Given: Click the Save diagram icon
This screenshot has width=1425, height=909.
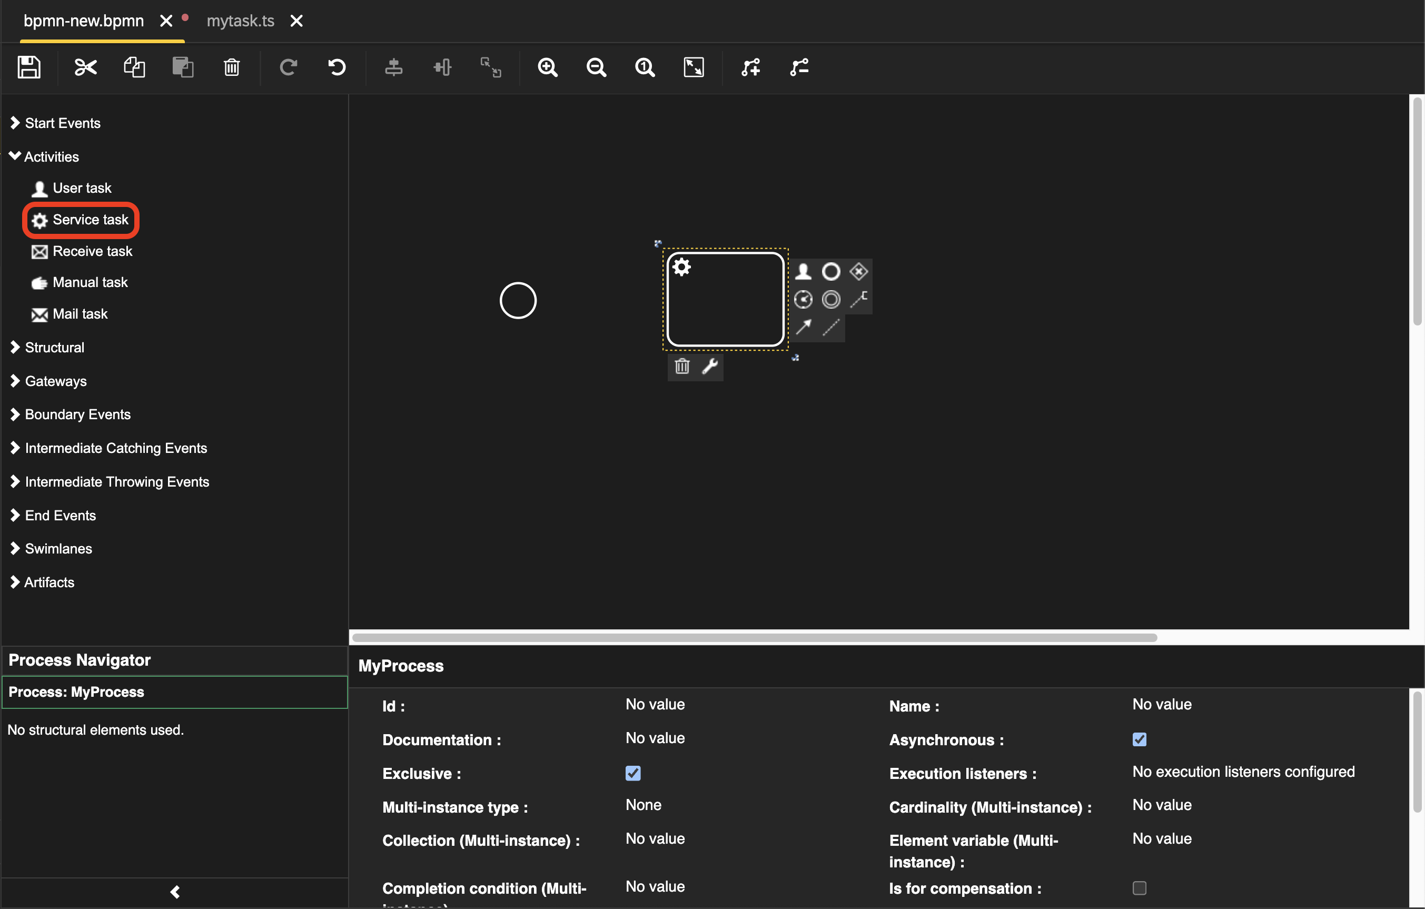Looking at the screenshot, I should click(x=28, y=67).
